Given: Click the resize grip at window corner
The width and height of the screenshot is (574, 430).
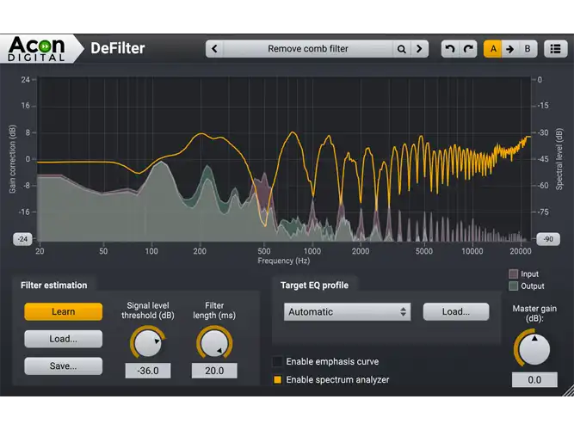Looking at the screenshot, I should pos(569,390).
